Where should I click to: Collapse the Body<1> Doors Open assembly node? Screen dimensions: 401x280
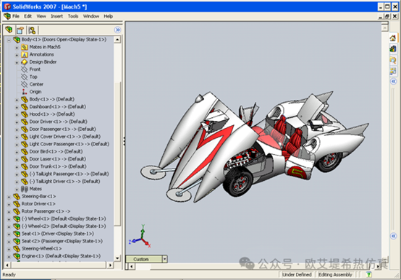[x=9, y=40]
